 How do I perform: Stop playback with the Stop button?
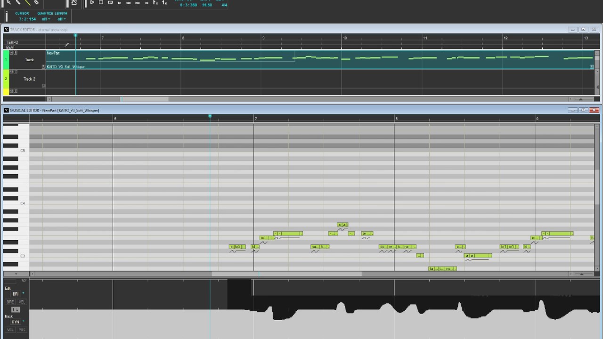click(x=101, y=2)
